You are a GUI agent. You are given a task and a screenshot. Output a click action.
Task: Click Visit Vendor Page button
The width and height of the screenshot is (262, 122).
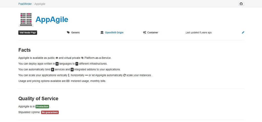pos(28,32)
